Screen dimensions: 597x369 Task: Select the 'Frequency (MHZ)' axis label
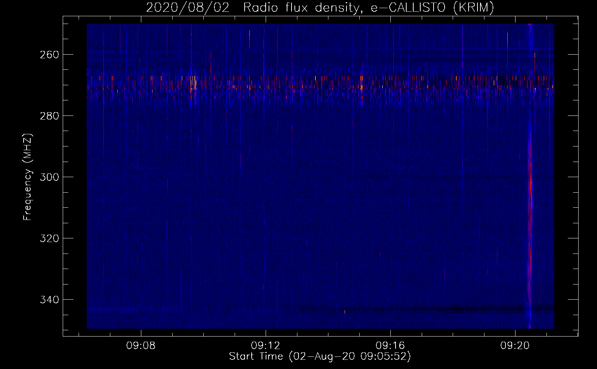28,177
